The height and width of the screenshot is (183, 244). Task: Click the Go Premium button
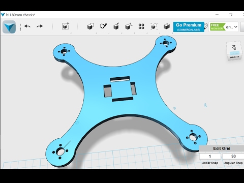(x=189, y=27)
